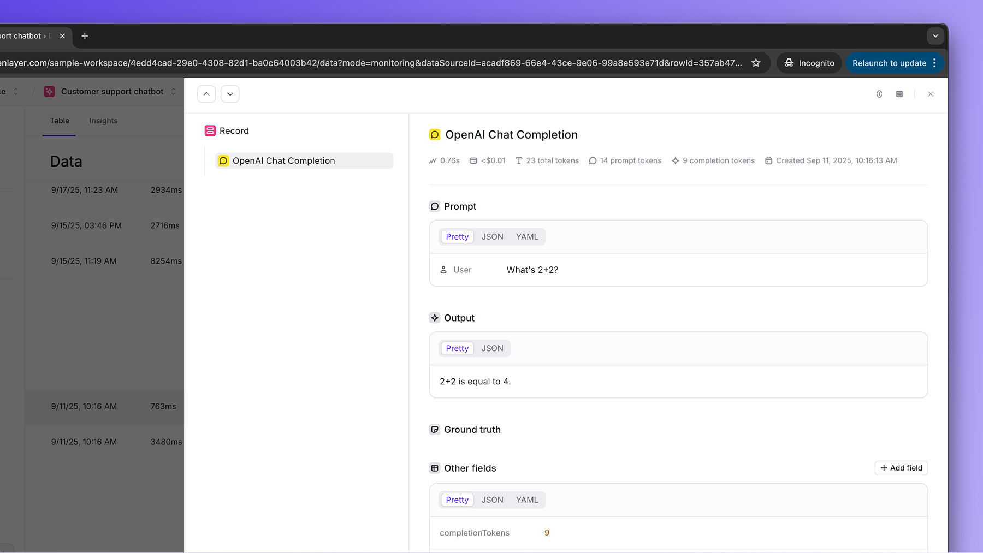Open the Insights tab

click(x=103, y=121)
